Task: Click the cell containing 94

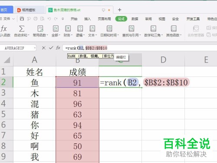Action: coord(77,125)
